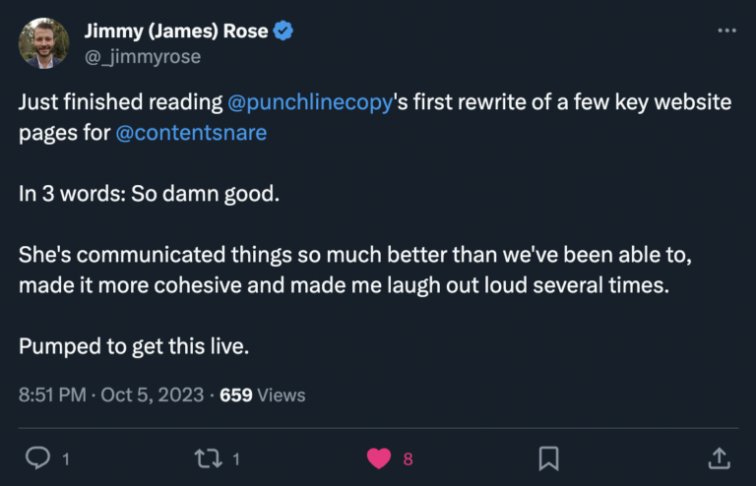Open the 8:51 PM · Oct 5, 2023 timestamp
This screenshot has width=756, height=486.
coord(111,395)
